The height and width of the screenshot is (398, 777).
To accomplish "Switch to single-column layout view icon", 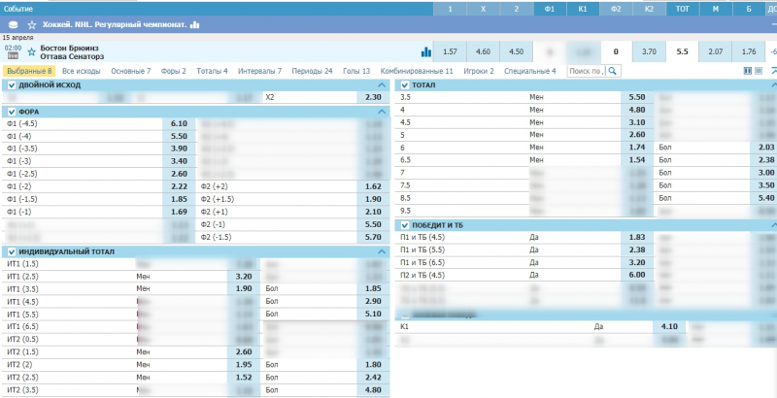I will pyautogui.click(x=757, y=71).
